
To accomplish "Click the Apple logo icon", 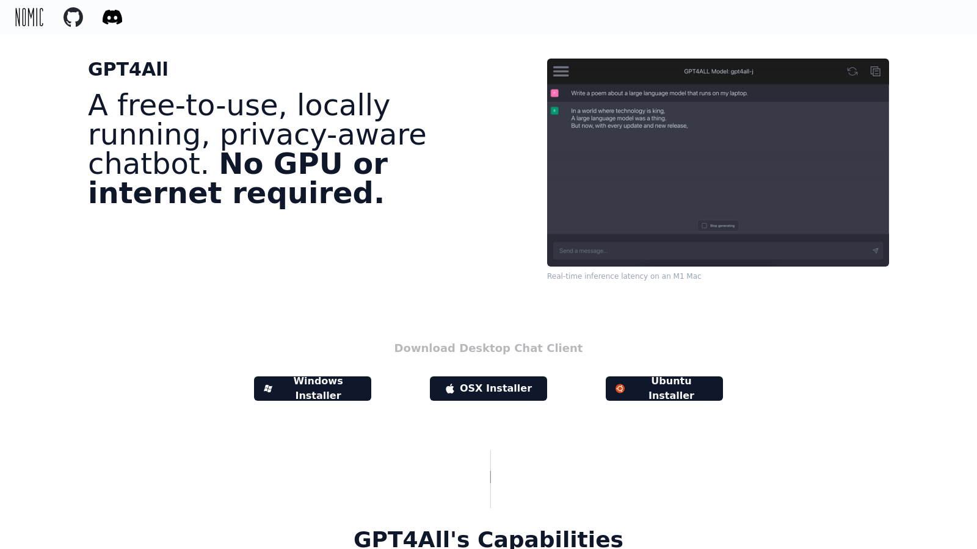I will click(x=450, y=389).
